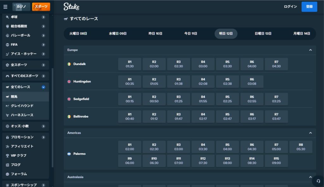
Task: Expand the 全スポーツ submenu arrow
Action: pos(43,65)
